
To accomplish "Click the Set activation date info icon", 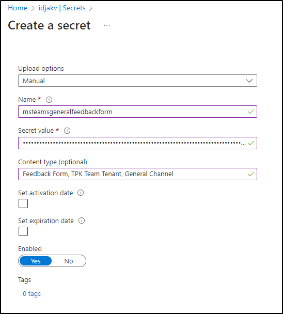I will (x=81, y=193).
